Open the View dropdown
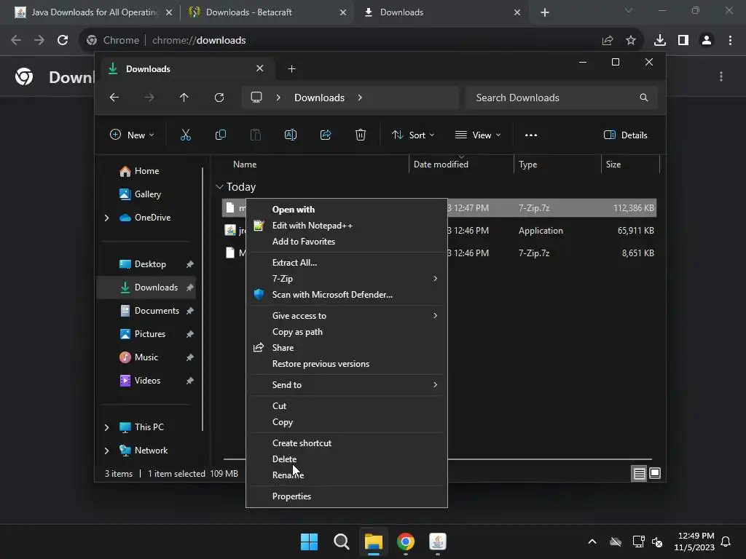 pyautogui.click(x=478, y=135)
